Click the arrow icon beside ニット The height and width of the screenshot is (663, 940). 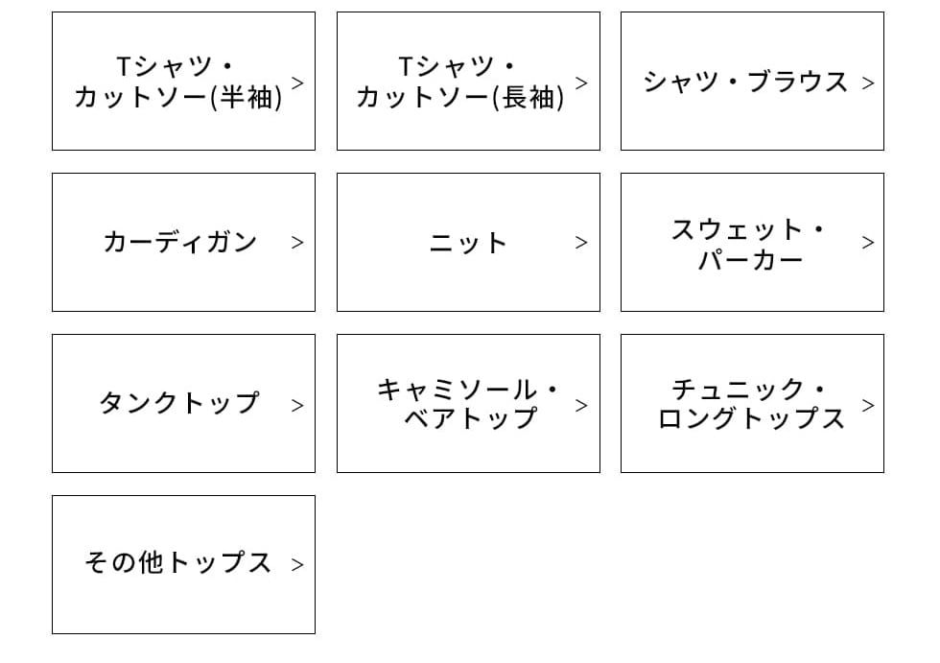coord(581,243)
